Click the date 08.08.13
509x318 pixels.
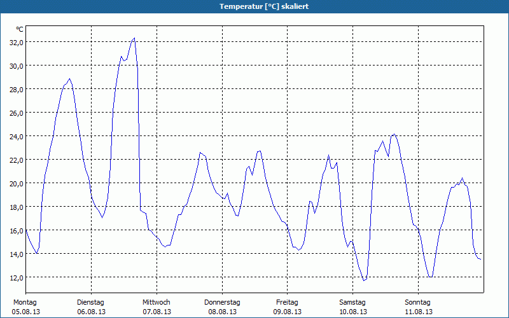coord(222,312)
